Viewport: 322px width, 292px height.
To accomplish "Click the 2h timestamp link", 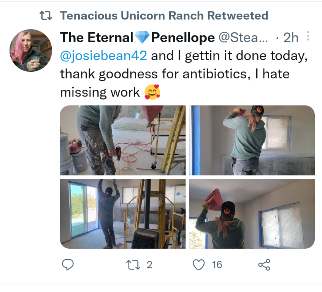I will (x=291, y=38).
